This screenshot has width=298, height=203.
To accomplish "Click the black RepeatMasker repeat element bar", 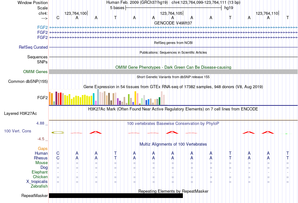I will pyautogui.click(x=116, y=195).
